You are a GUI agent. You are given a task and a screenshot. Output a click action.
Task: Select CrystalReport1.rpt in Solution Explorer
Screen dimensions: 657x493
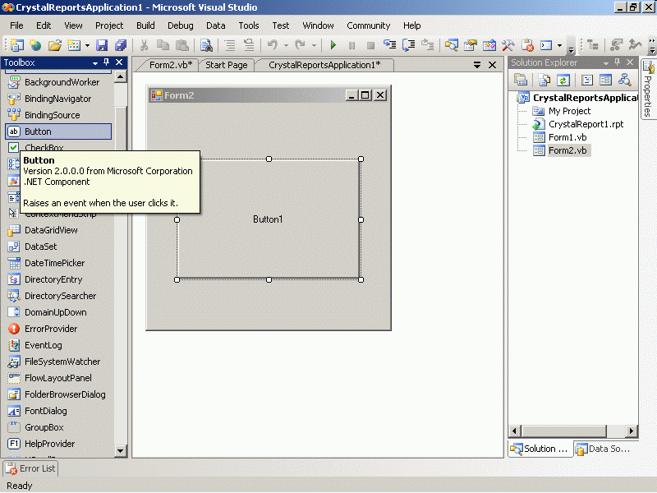[586, 124]
